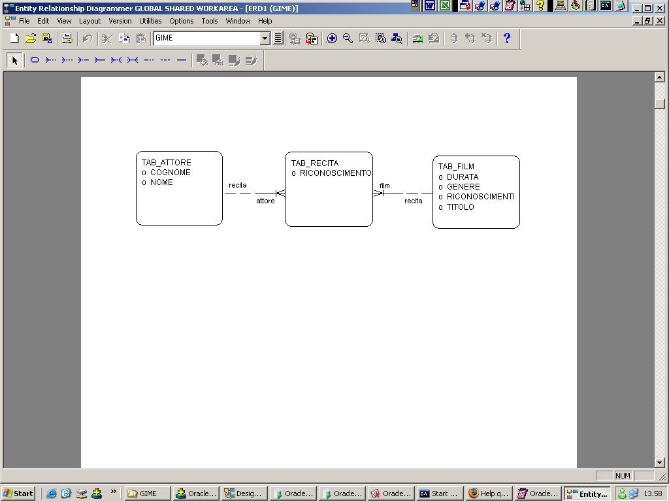Open the Windows Start button
669x502 pixels.
(x=18, y=494)
